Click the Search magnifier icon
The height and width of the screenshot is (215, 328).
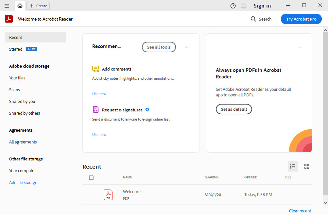point(253,19)
